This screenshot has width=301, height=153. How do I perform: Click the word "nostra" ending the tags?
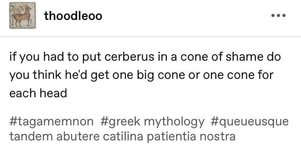[x=219, y=137]
